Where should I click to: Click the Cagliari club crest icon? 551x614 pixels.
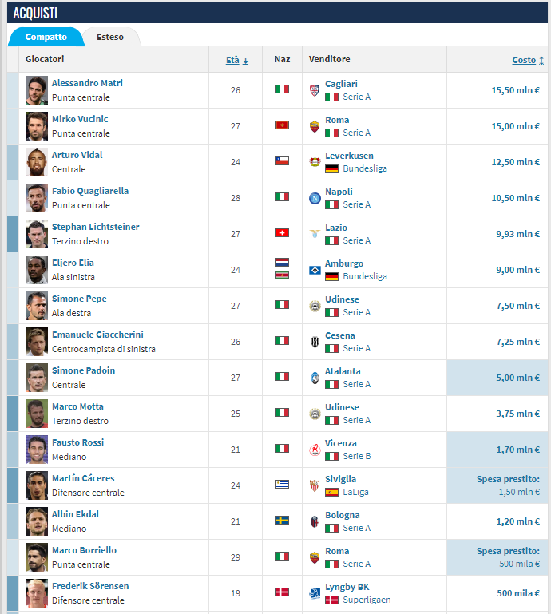coord(315,90)
